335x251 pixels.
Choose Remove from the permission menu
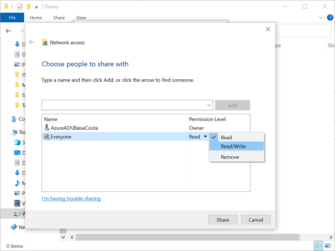tap(236, 157)
